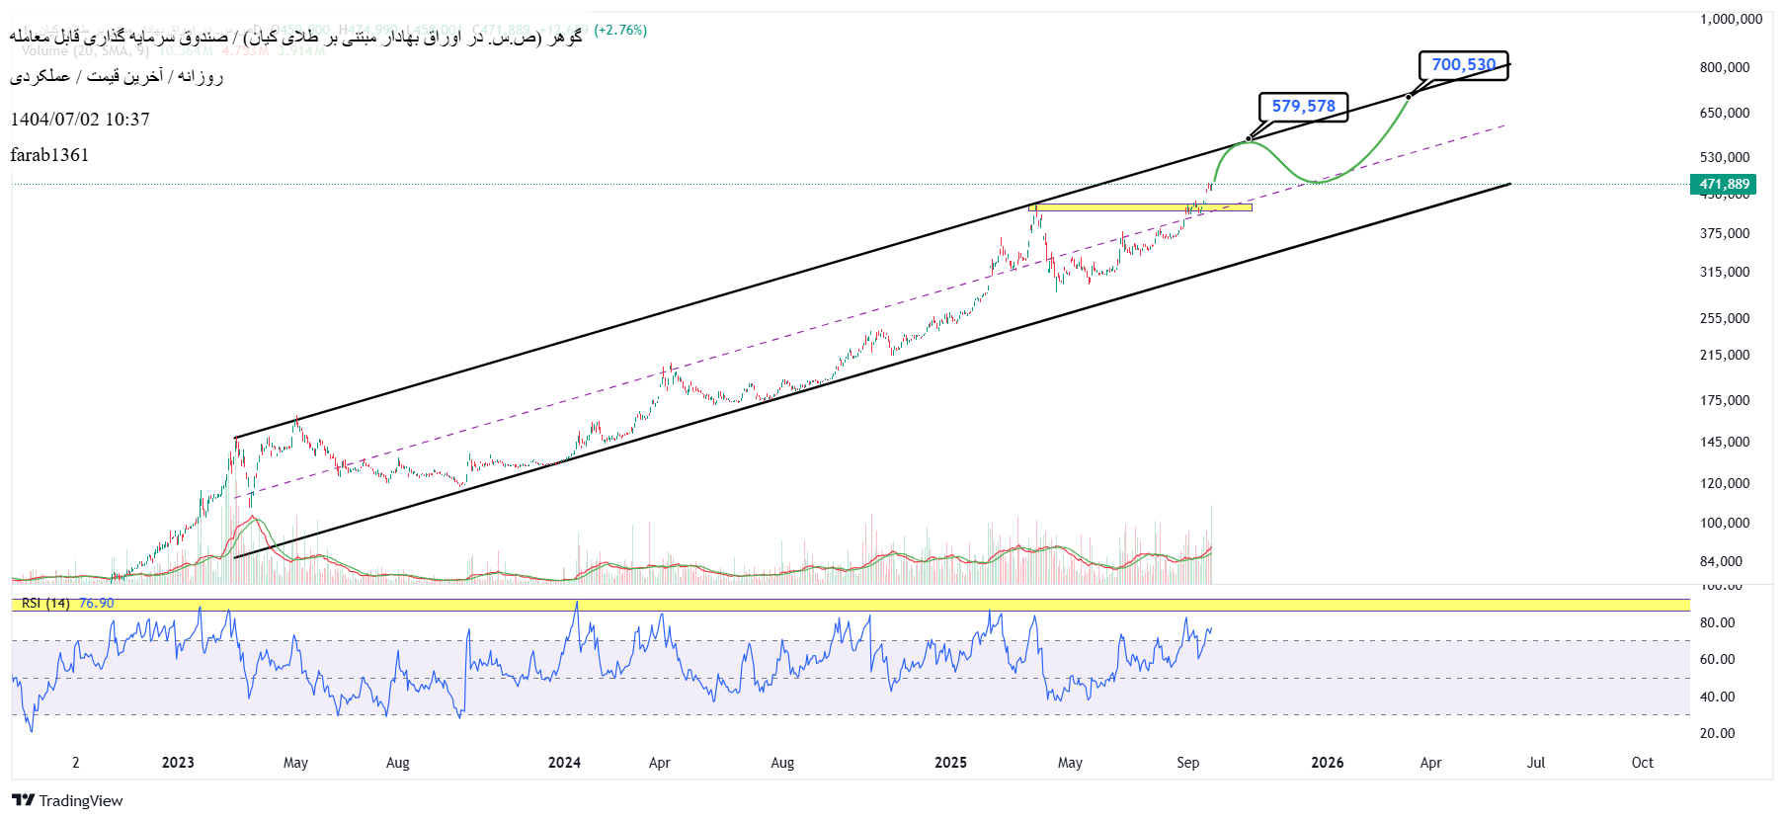Select the 579,578 price target callout
The image size is (1785, 821).
(x=1303, y=107)
